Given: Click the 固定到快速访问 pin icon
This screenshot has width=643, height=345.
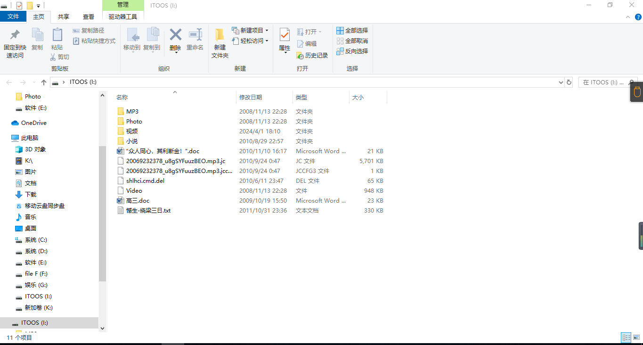Looking at the screenshot, I should 15,34.
